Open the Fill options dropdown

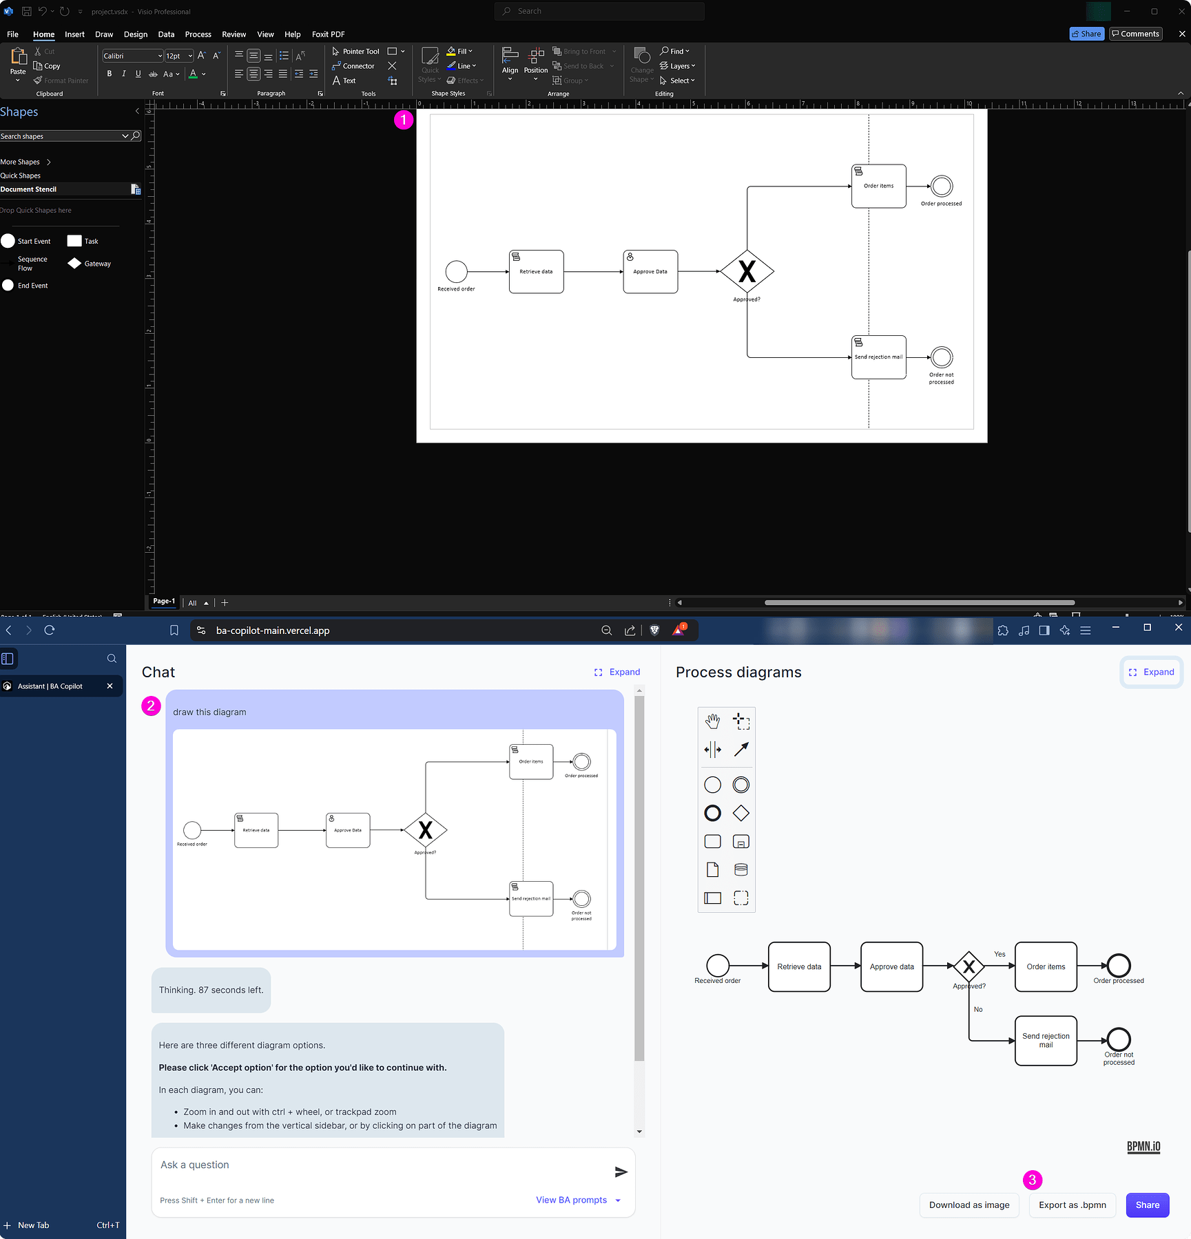(471, 51)
